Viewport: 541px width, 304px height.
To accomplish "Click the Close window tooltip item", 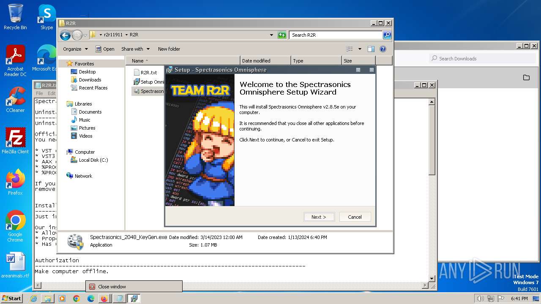I will tap(134, 287).
